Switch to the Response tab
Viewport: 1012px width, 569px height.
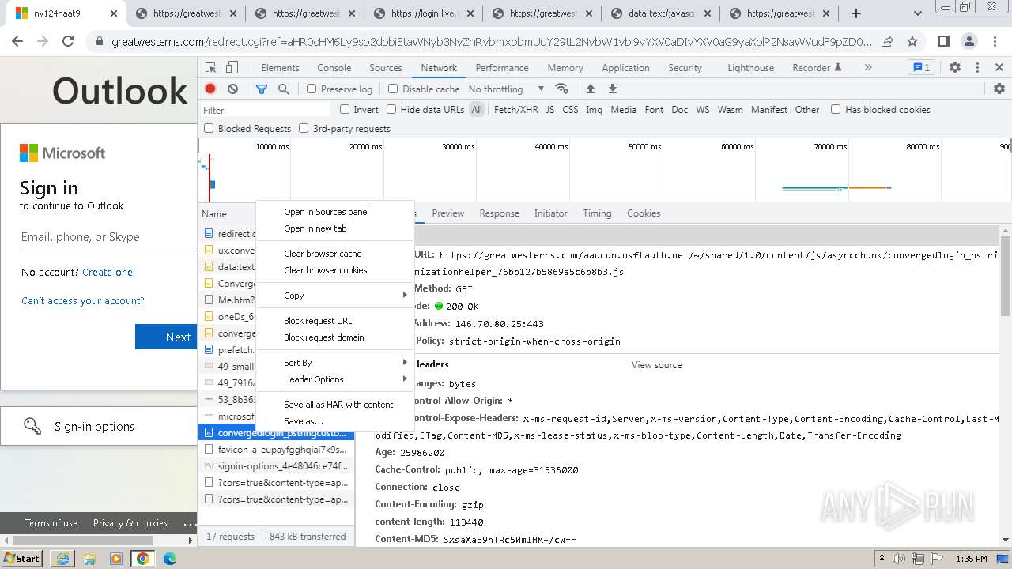[499, 213]
